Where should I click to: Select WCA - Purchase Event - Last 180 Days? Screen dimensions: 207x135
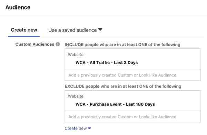point(115,104)
